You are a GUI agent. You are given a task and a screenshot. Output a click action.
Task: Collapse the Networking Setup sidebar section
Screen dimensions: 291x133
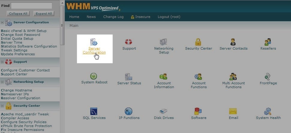[2, 82]
